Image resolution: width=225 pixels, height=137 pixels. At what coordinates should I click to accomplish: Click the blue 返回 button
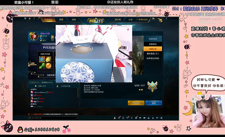[154, 103]
